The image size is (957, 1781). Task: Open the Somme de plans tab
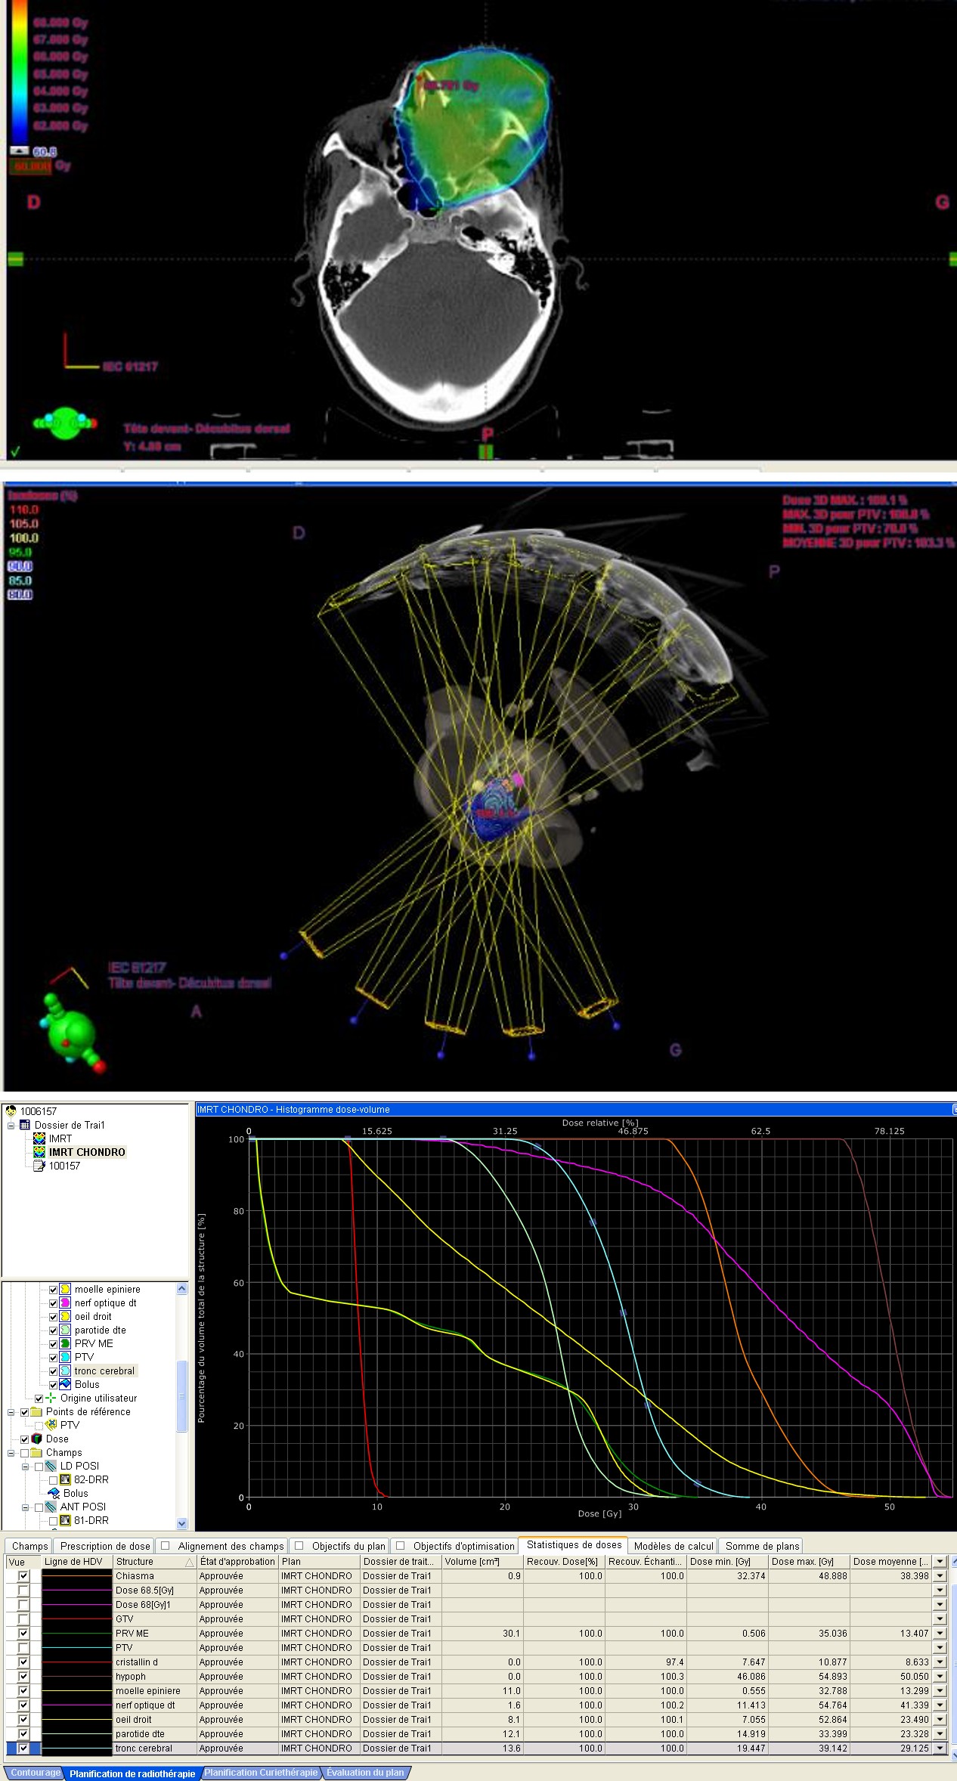[x=762, y=1546]
